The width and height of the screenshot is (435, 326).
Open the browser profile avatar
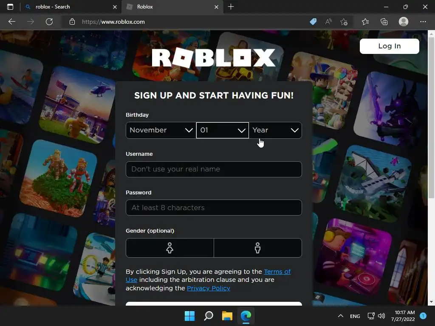(x=404, y=22)
